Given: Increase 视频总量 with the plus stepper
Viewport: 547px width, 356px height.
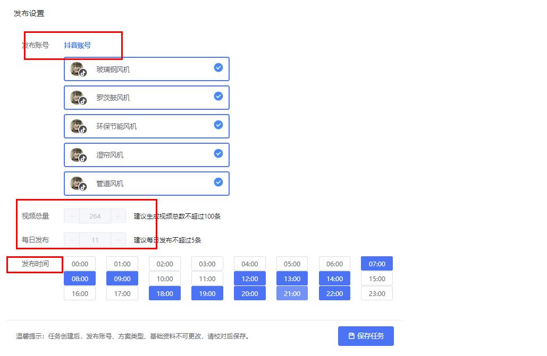Looking at the screenshot, I should [119, 216].
